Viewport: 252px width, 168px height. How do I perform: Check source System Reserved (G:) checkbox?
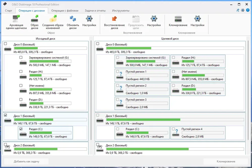click(21, 57)
